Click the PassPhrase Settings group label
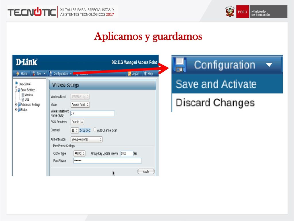This screenshot has height=221, width=294. [64, 146]
